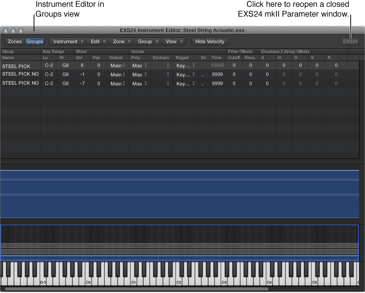Open the Edit menu

point(97,42)
